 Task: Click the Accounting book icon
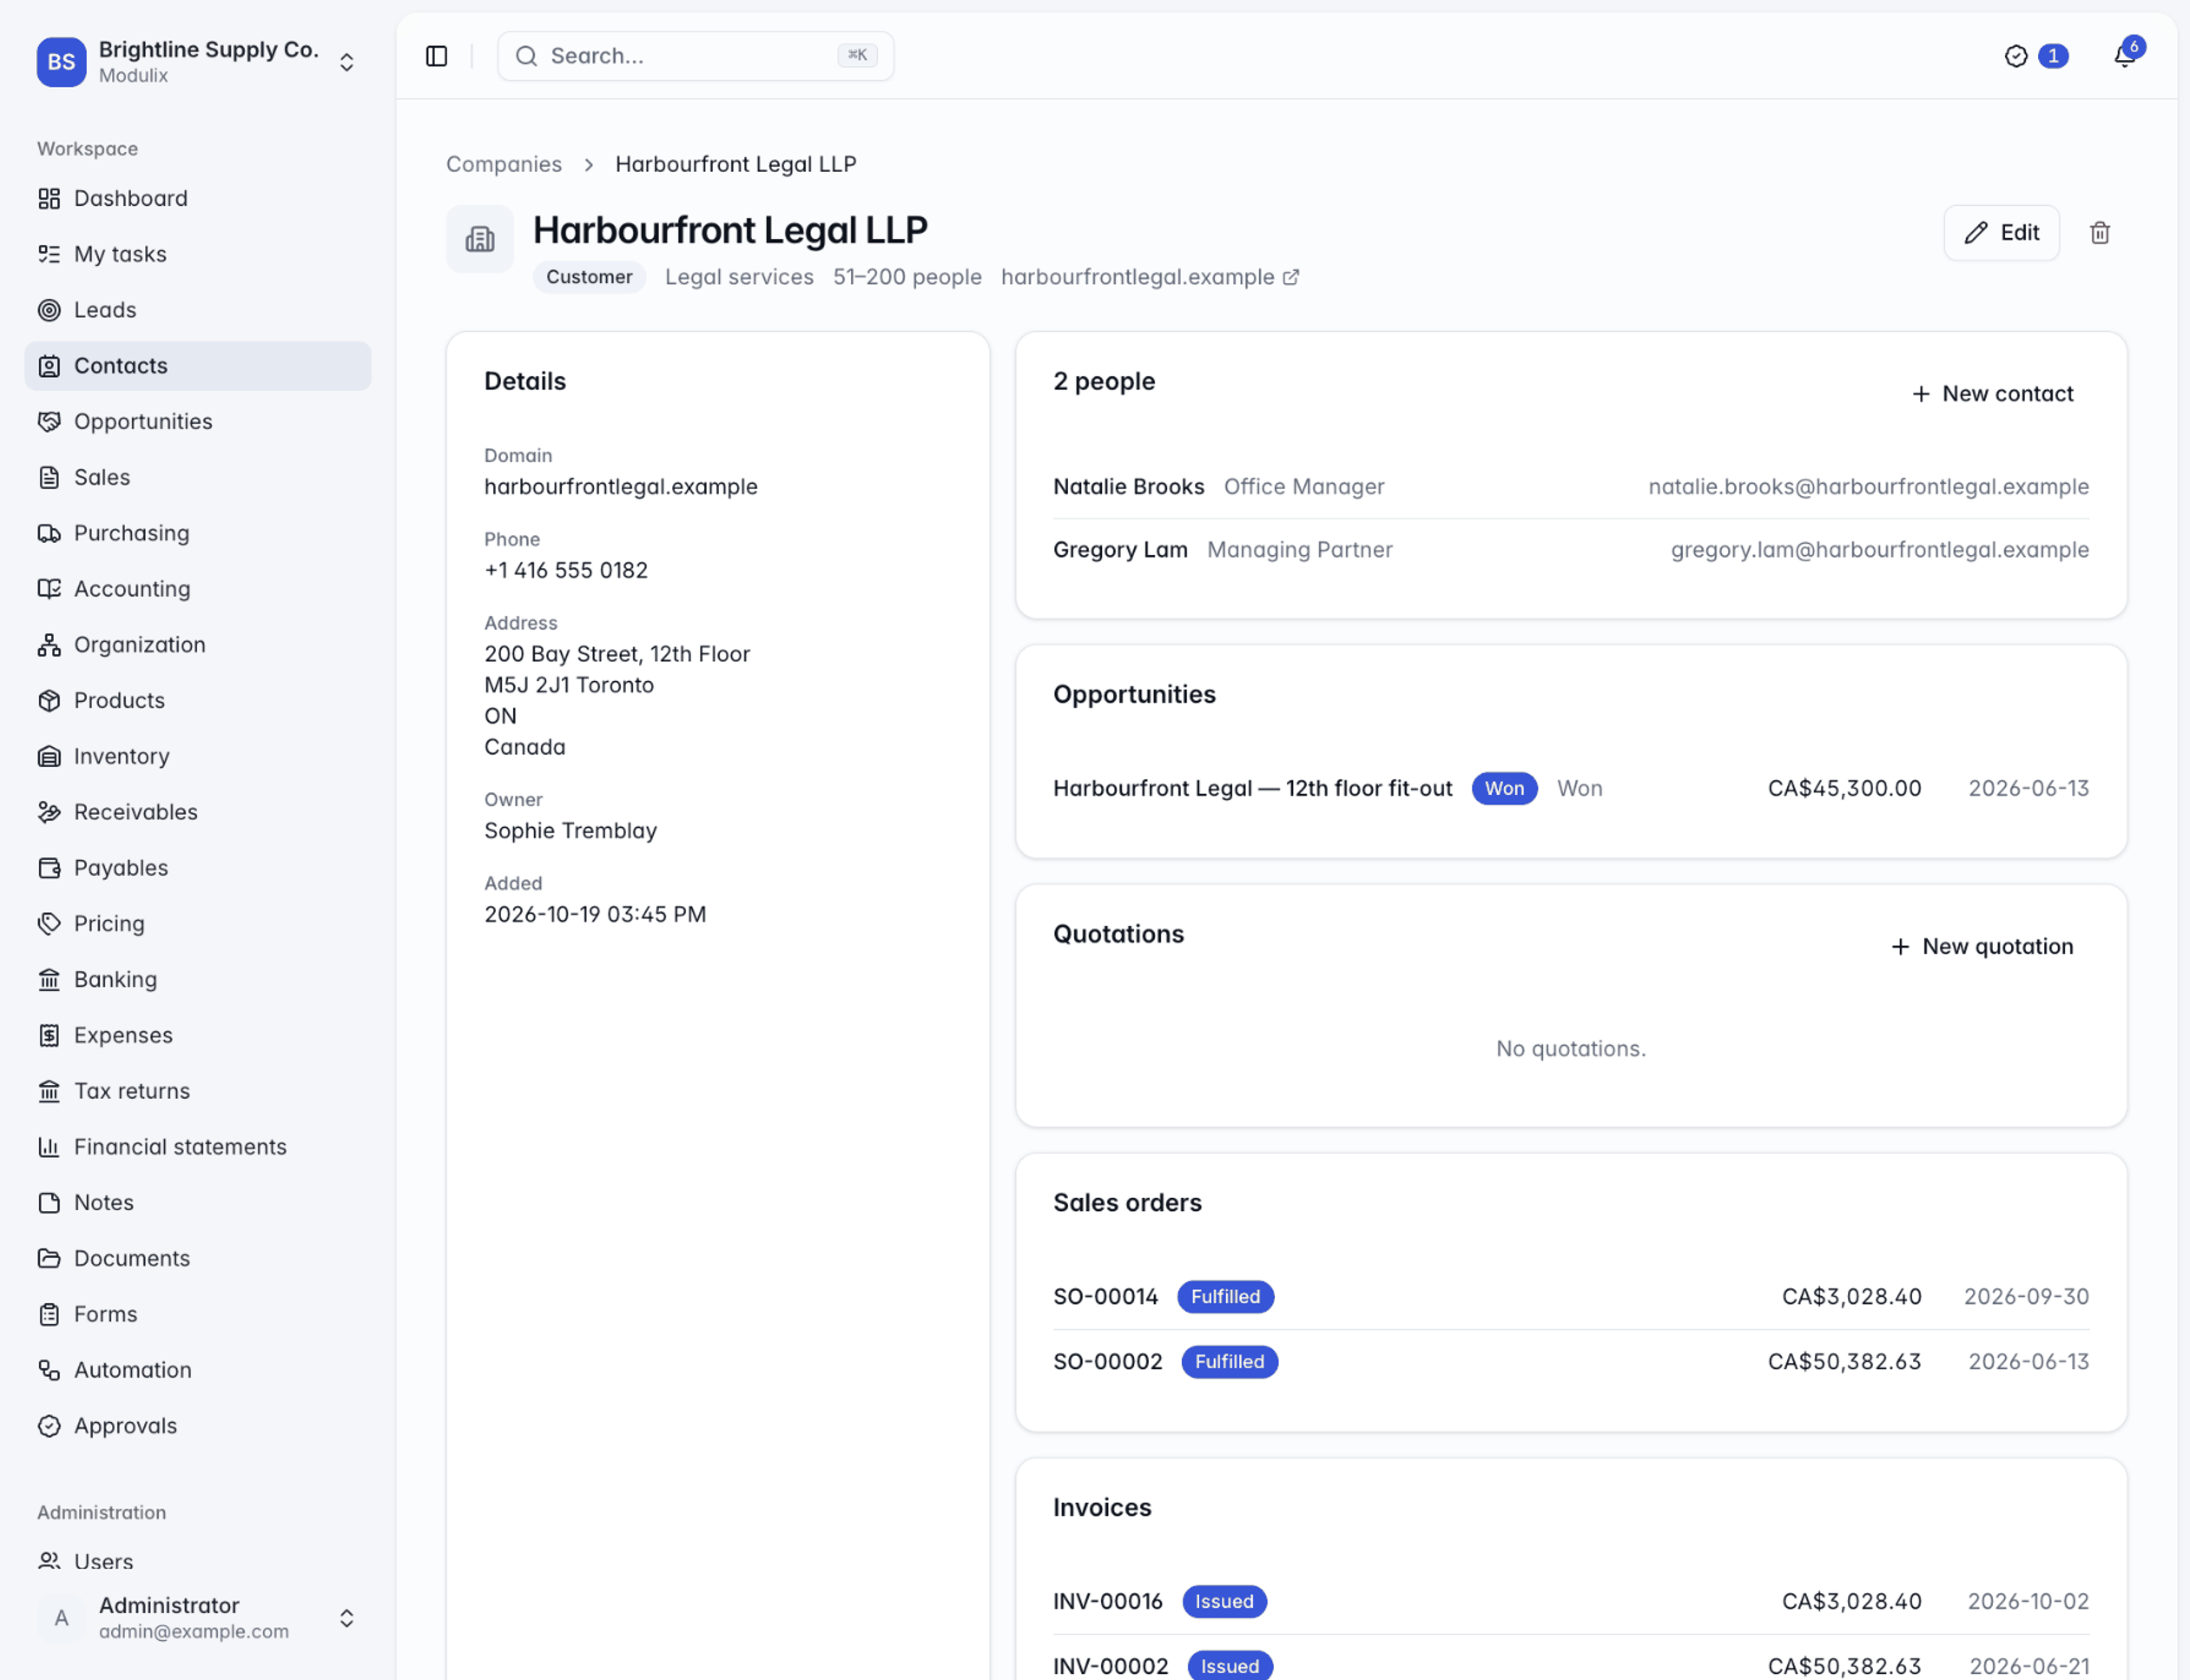point(49,589)
